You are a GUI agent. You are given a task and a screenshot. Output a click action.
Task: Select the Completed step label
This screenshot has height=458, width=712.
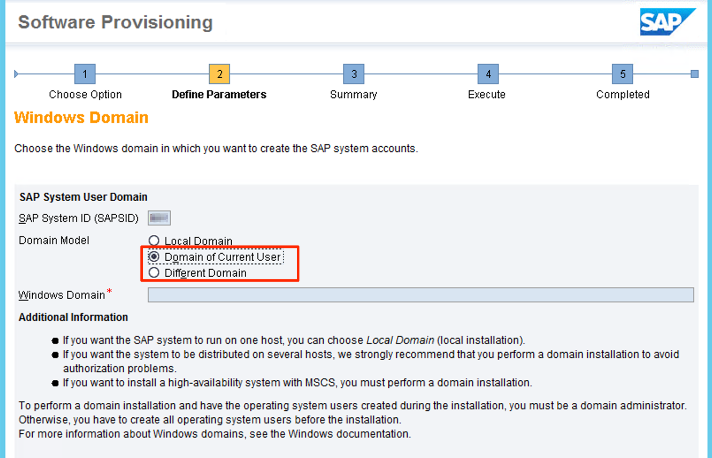pyautogui.click(x=623, y=95)
